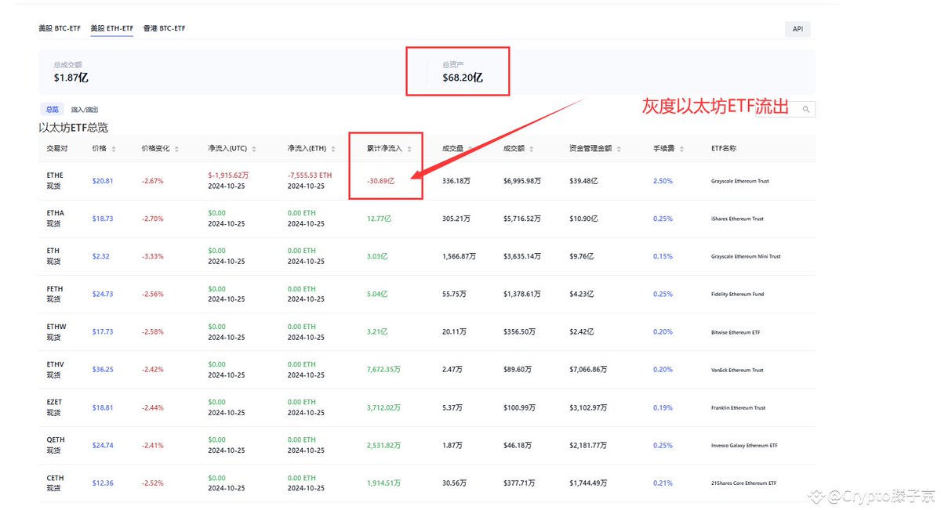Click ETHE net inflow -7,555.53 ETH
Screen dimensions: 941x510
tap(310, 175)
